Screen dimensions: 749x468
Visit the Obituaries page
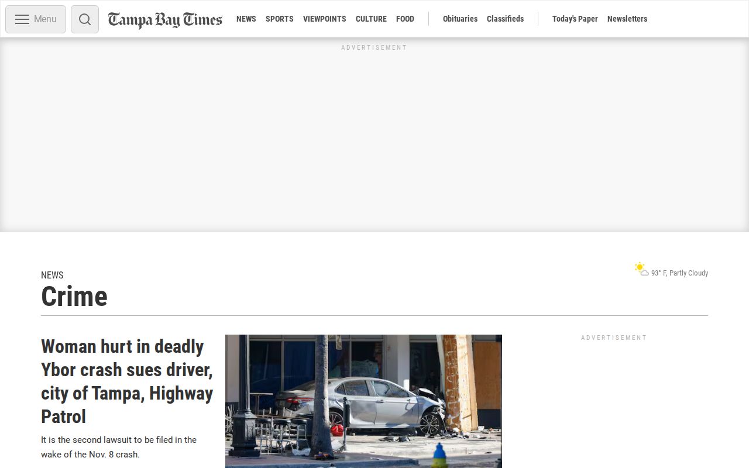click(460, 19)
